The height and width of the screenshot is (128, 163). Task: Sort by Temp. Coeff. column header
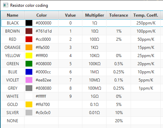(x=146, y=15)
